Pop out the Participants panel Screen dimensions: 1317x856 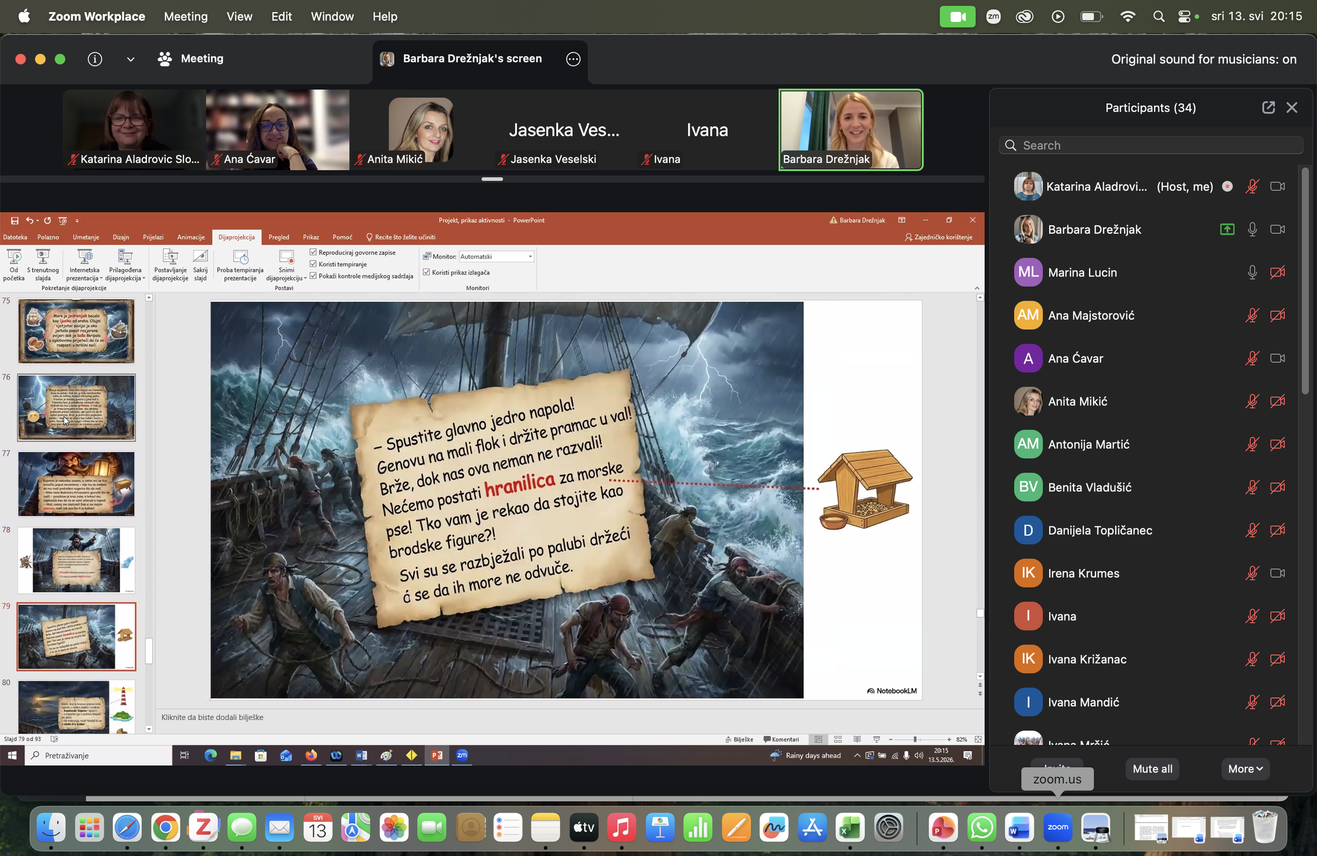1269,107
